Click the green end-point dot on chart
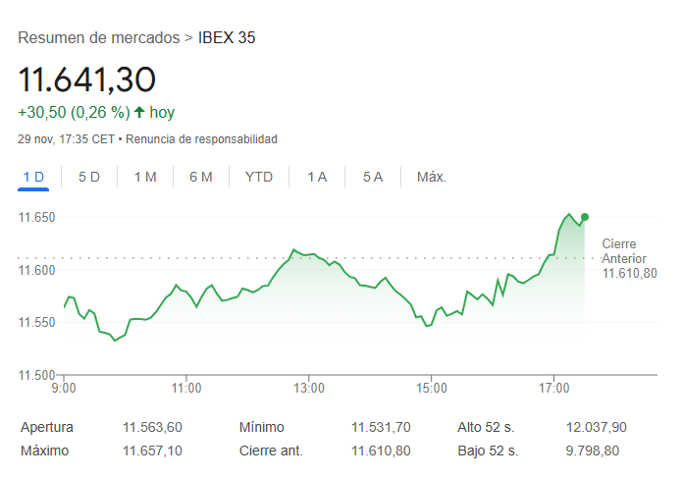This screenshot has height=477, width=683. pos(585,217)
